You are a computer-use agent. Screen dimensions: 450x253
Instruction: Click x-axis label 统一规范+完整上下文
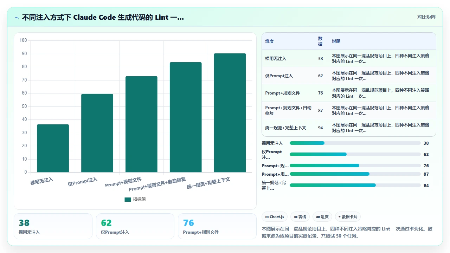pos(208,183)
